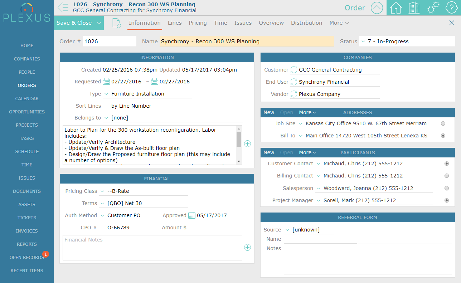Click the End User refresh icon

(294, 82)
